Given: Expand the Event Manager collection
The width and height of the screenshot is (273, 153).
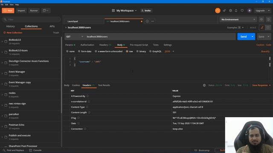Looking at the screenshot, I should (2, 74).
